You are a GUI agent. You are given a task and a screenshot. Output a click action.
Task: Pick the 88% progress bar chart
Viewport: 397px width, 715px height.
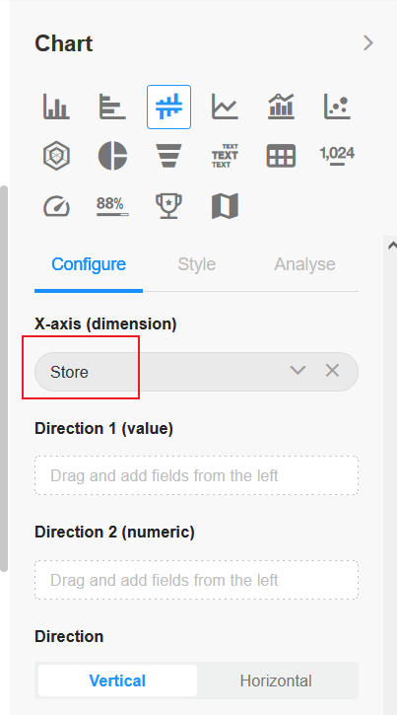112,206
